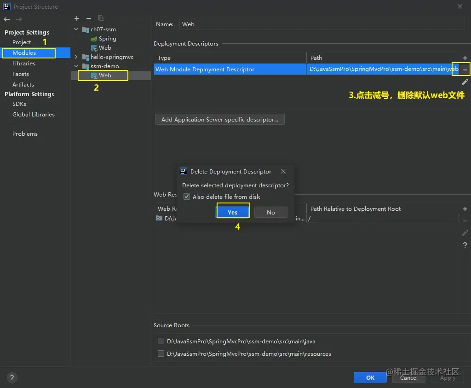Open SDKs platform settings
The width and height of the screenshot is (471, 388).
click(x=19, y=104)
